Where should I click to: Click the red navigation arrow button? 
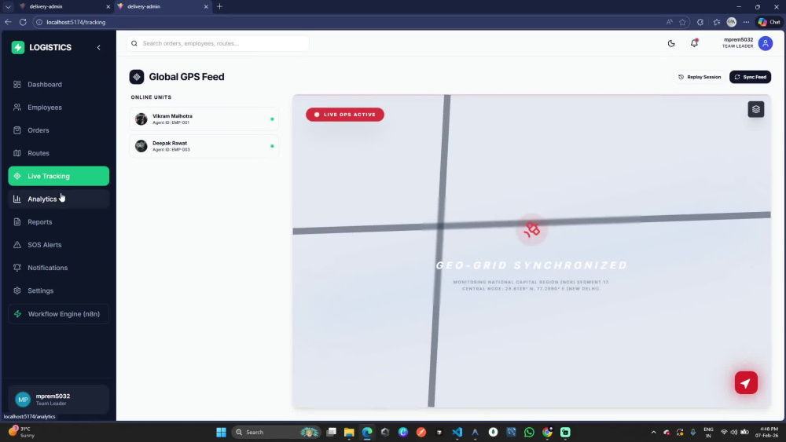pos(746,383)
